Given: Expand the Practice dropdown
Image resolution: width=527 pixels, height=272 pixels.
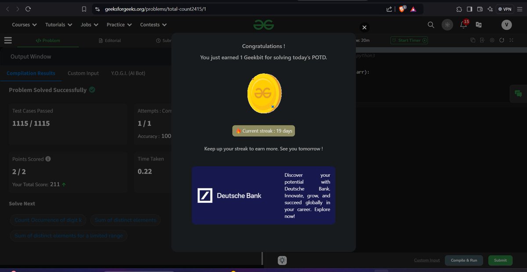Looking at the screenshot, I should coord(119,25).
